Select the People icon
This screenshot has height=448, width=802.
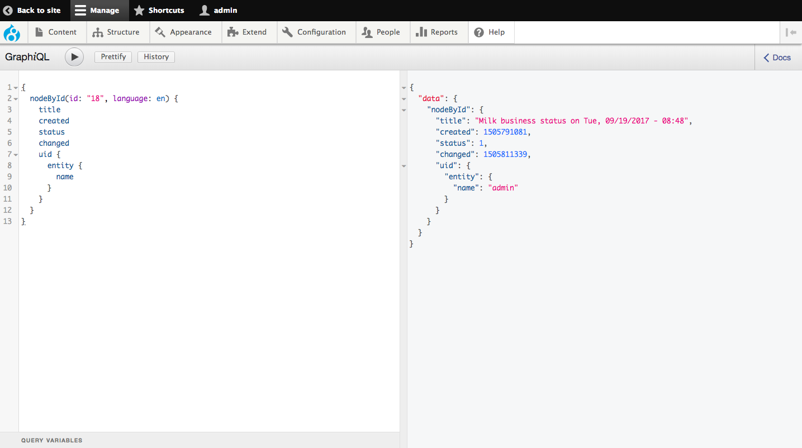tap(367, 32)
